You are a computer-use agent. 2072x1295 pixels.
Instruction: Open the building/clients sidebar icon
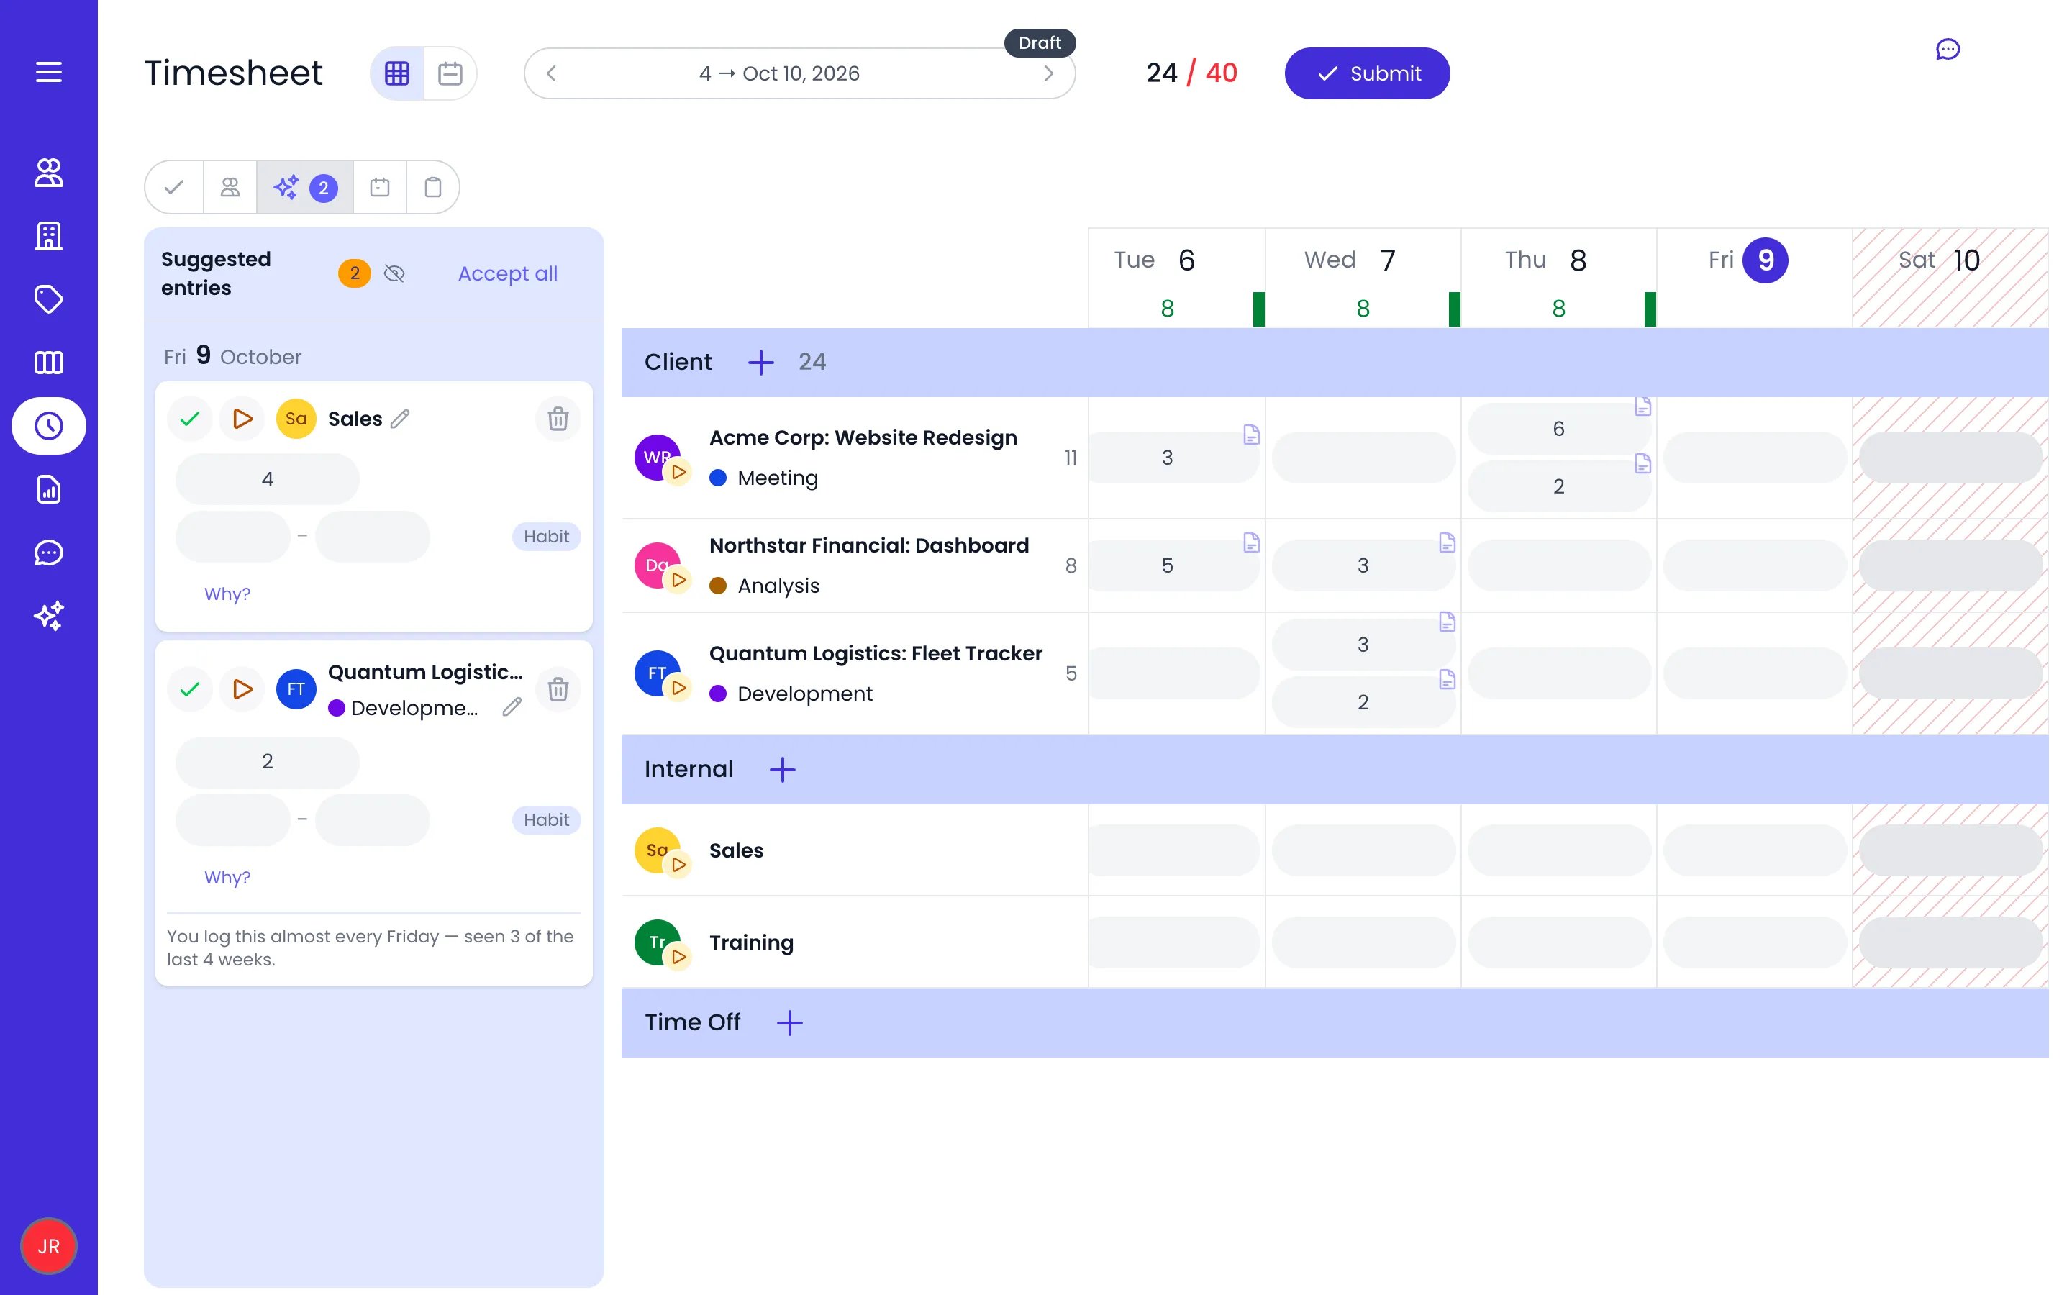(x=49, y=235)
